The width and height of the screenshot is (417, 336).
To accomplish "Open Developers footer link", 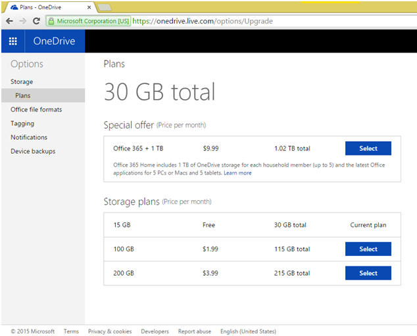I will click(x=155, y=331).
